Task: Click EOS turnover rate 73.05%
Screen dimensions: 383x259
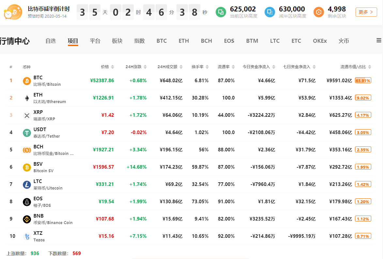Action: (x=200, y=202)
